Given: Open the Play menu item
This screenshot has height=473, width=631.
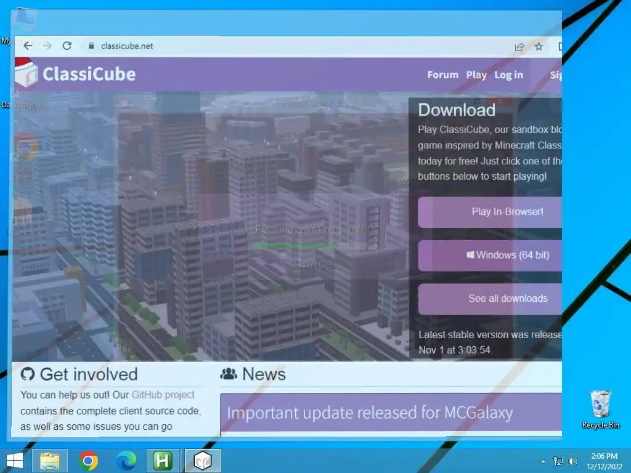Looking at the screenshot, I should tap(476, 75).
